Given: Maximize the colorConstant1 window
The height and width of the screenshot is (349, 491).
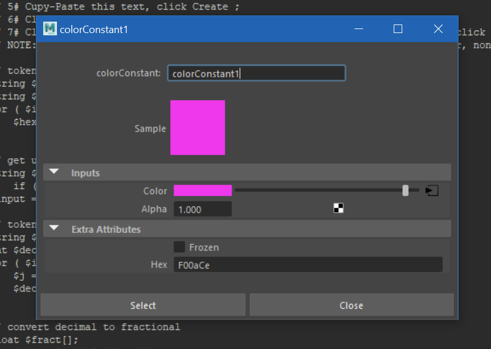Looking at the screenshot, I should tap(397, 28).
